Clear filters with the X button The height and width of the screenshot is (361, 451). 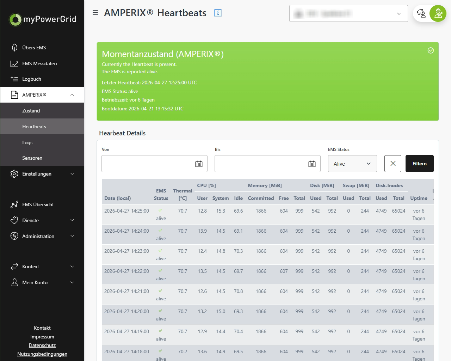coord(393,164)
